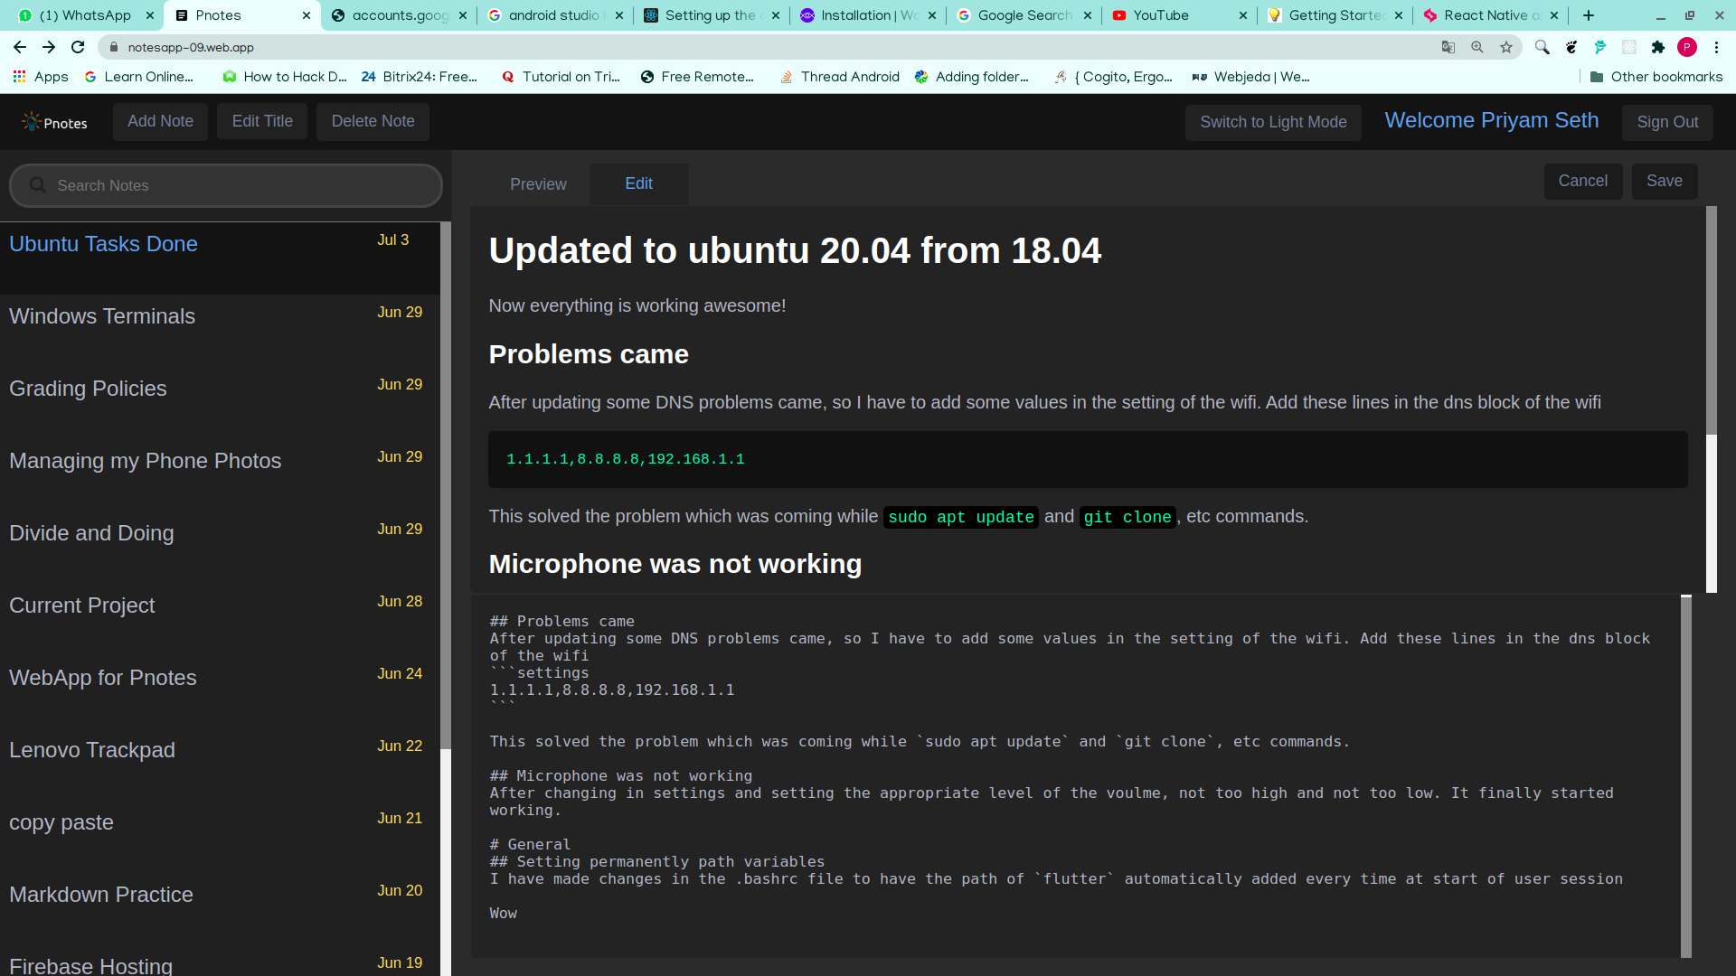1736x976 pixels.
Task: Toggle Switch to Light Mode
Action: (1272, 122)
